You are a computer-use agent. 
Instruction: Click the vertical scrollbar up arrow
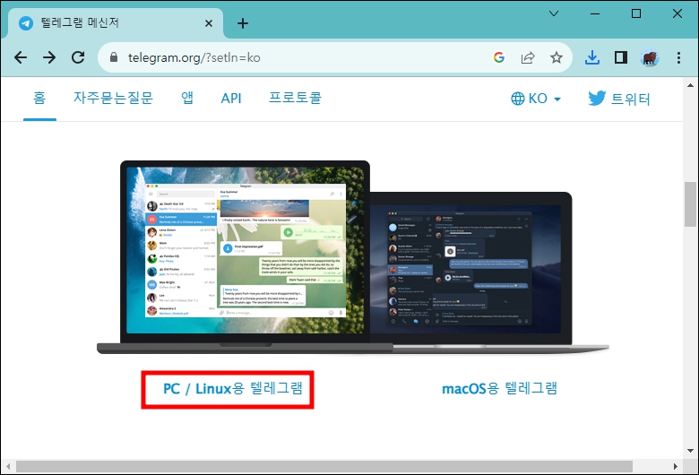tap(691, 85)
